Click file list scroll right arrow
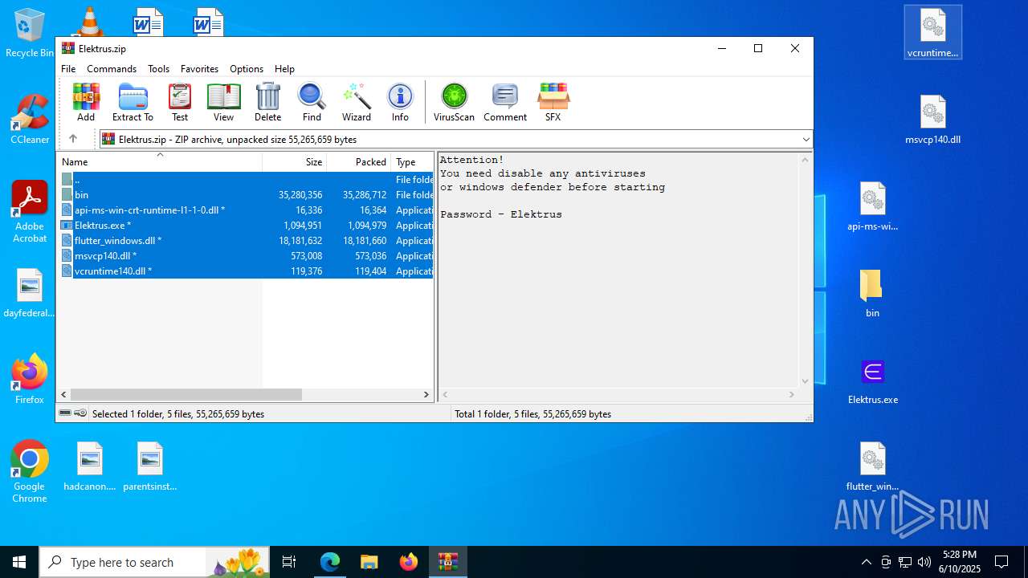The image size is (1028, 578). point(426,395)
